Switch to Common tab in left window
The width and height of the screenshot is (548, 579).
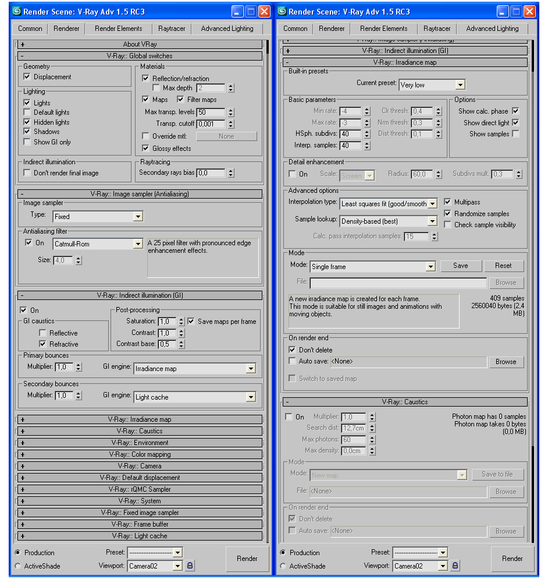tap(30, 29)
